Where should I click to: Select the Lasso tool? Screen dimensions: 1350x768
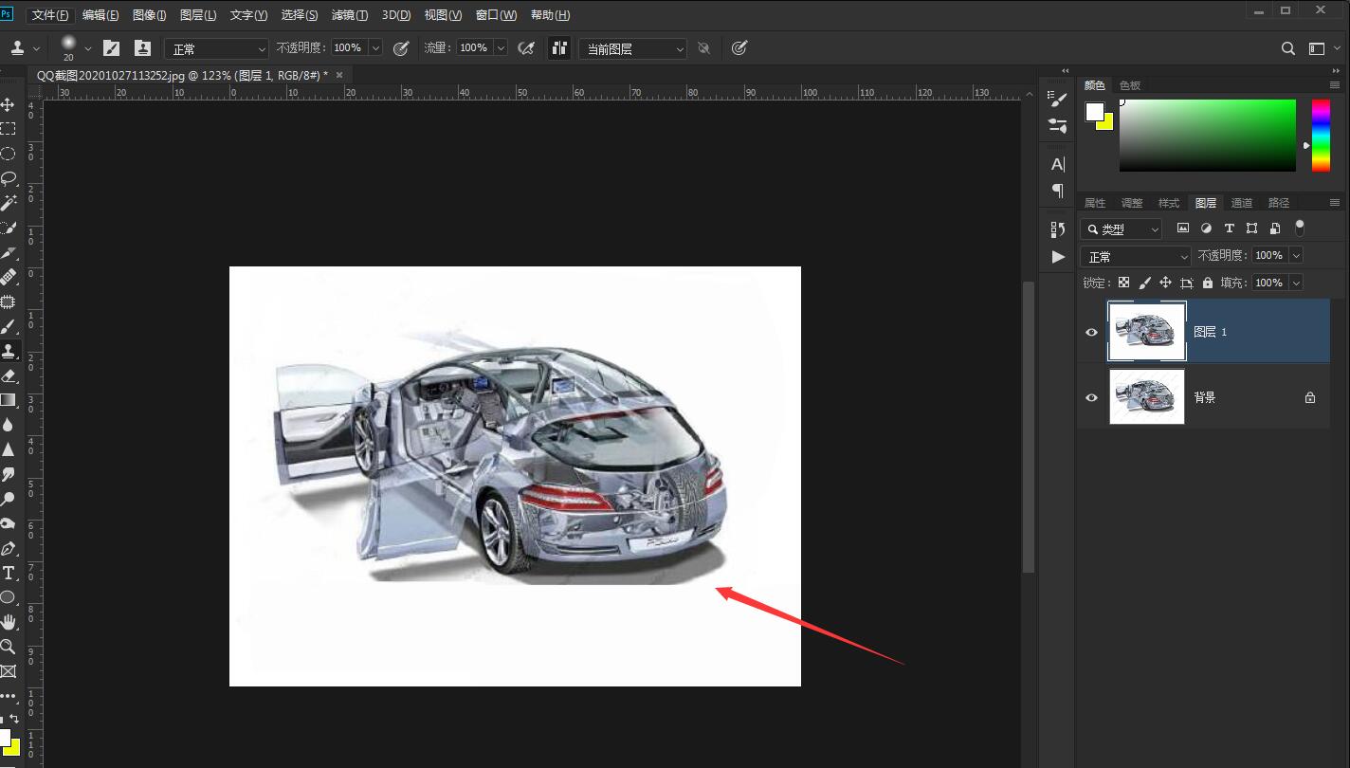pyautogui.click(x=8, y=178)
